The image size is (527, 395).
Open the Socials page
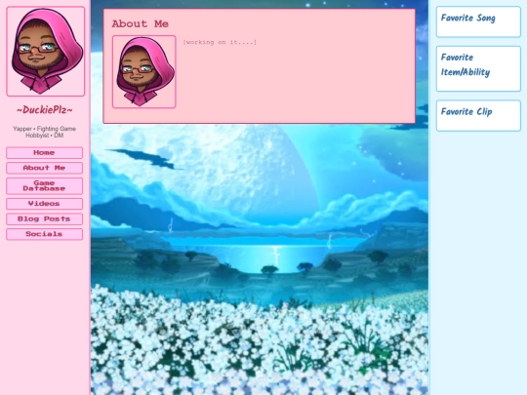pos(44,234)
